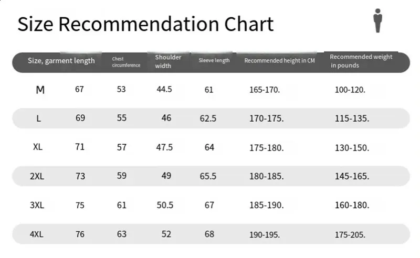The image size is (420, 258).
Task: Select the Sleeve length header
Action: [214, 60]
